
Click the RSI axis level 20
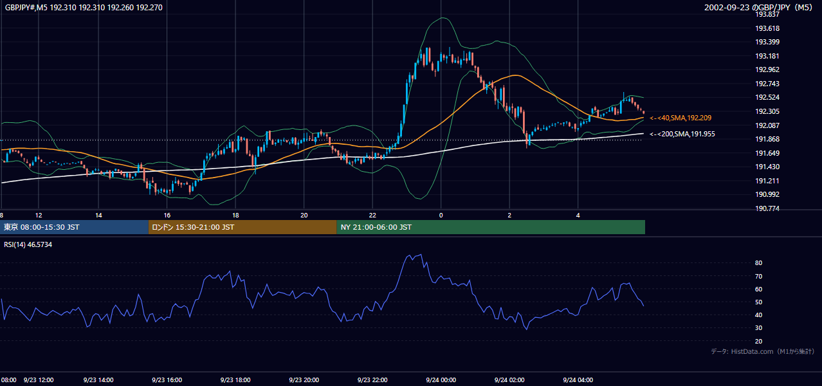point(758,341)
